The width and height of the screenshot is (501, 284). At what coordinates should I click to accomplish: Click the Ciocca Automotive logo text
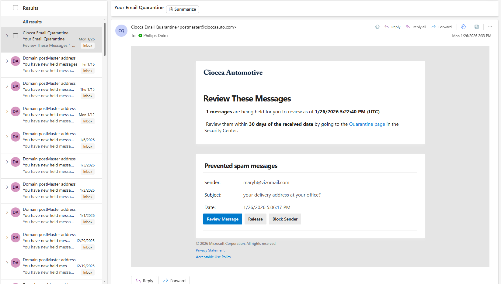(x=233, y=72)
